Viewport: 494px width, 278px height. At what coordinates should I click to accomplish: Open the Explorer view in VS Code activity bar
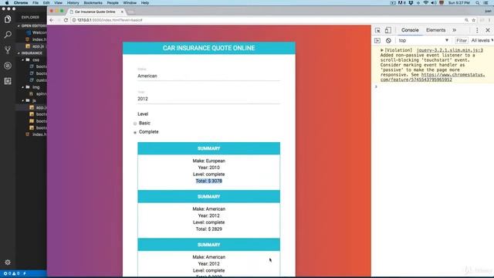click(8, 19)
